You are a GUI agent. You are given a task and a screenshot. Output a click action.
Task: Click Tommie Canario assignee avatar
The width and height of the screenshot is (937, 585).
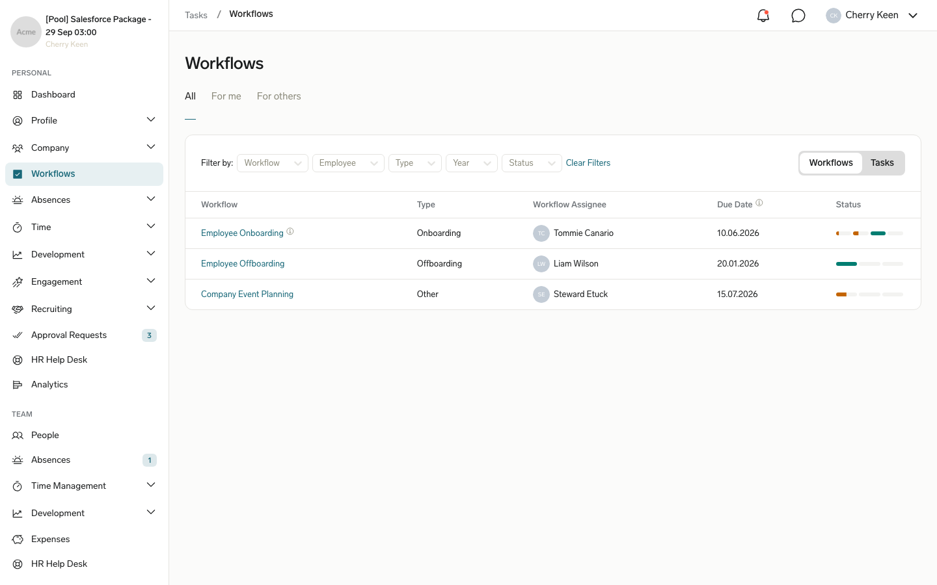541,233
